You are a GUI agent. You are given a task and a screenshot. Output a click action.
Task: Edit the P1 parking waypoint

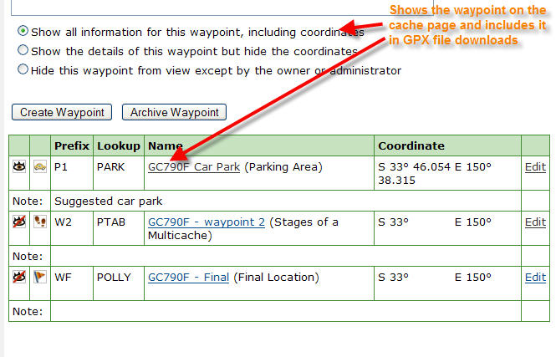[x=535, y=167]
